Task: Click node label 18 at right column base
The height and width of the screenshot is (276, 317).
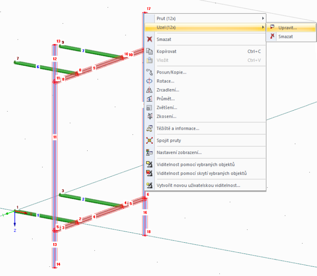Action: point(149,231)
